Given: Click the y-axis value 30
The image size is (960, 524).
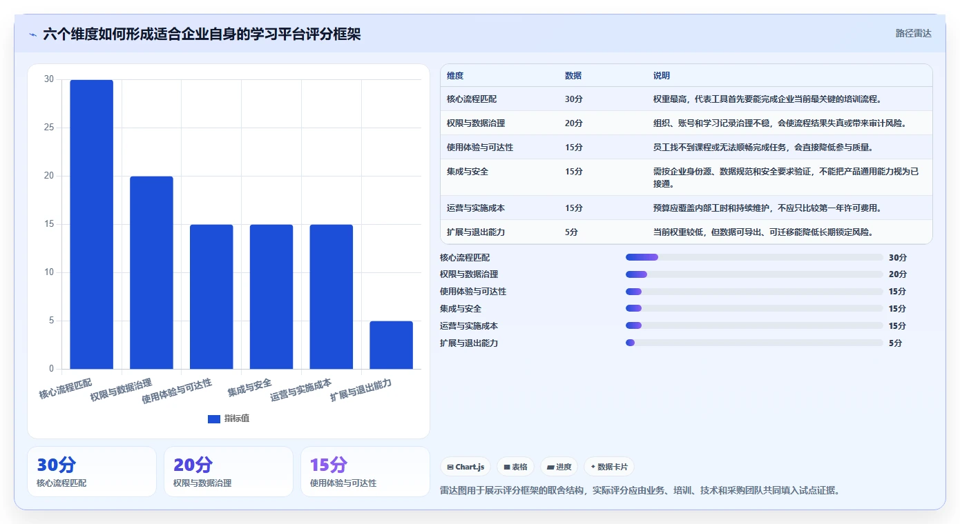Looking at the screenshot, I should click(x=48, y=79).
